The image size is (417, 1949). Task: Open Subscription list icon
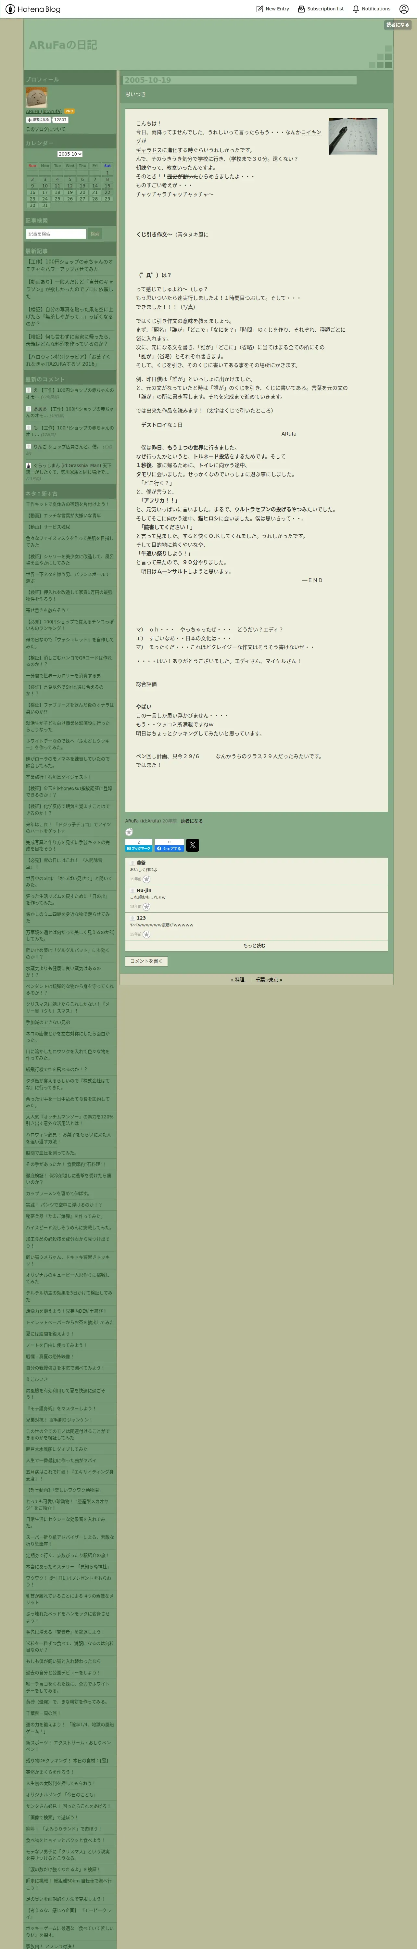(x=301, y=9)
